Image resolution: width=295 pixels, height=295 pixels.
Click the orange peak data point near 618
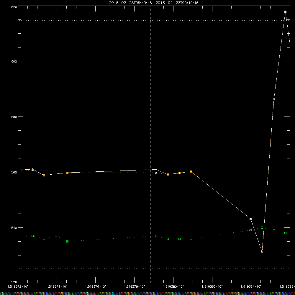point(285,12)
